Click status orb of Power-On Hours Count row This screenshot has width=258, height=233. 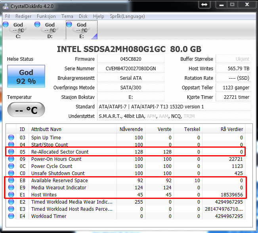coord(11,159)
